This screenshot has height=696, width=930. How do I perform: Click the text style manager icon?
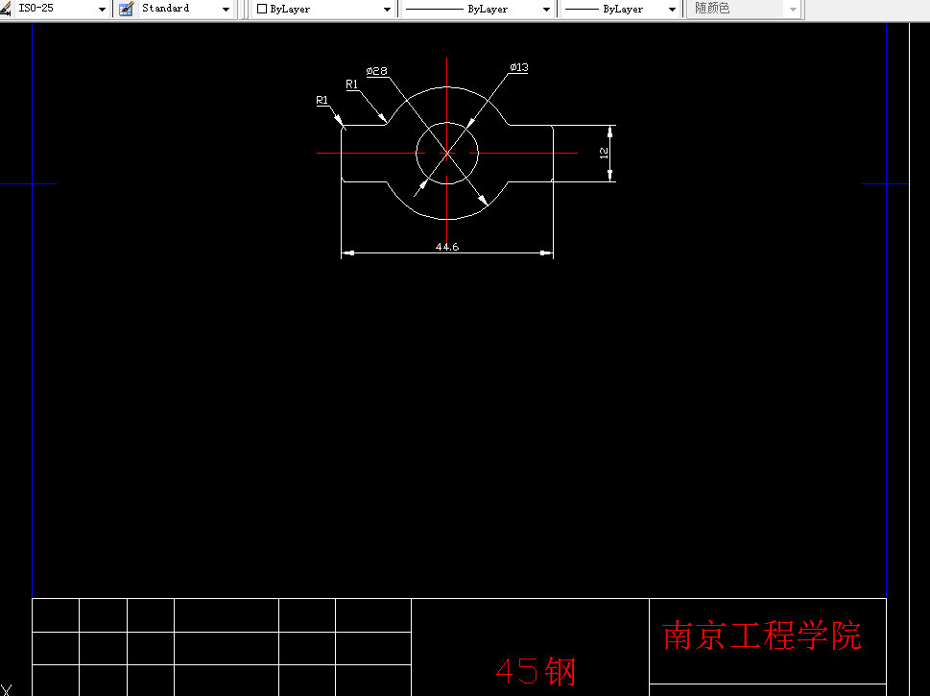pos(126,9)
